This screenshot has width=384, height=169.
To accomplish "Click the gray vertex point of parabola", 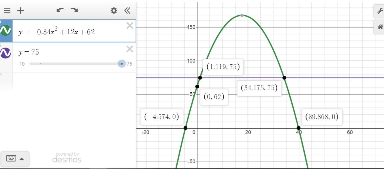I will 242,15.
